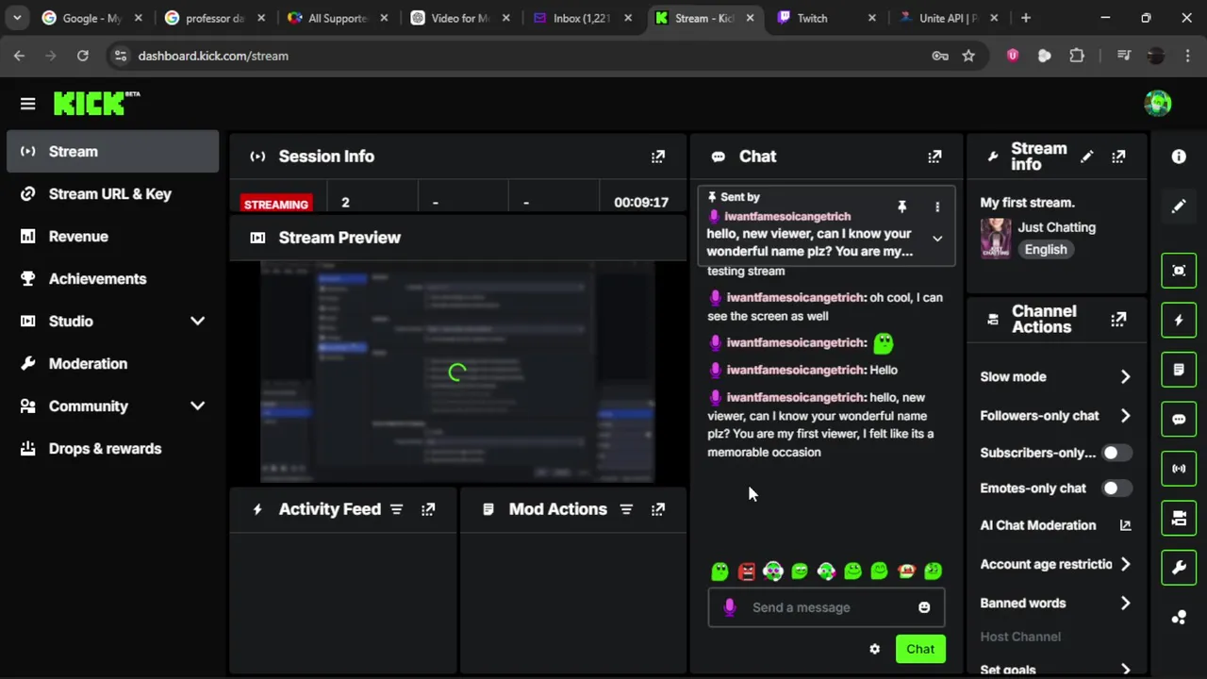This screenshot has height=679, width=1207.
Task: Toggle Stream Preview panel via the sidebar capture-frame icon
Action: pyautogui.click(x=1179, y=272)
